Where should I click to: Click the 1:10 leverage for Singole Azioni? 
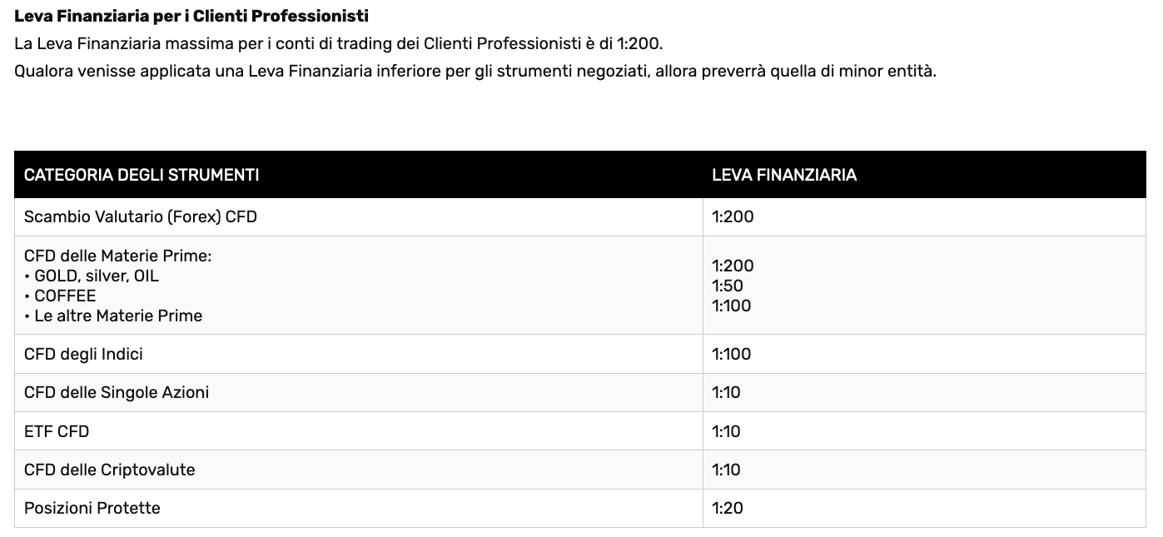726,392
